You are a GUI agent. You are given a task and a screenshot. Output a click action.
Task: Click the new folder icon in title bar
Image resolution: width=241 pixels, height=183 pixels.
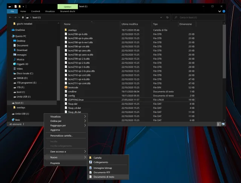(x=20, y=6)
